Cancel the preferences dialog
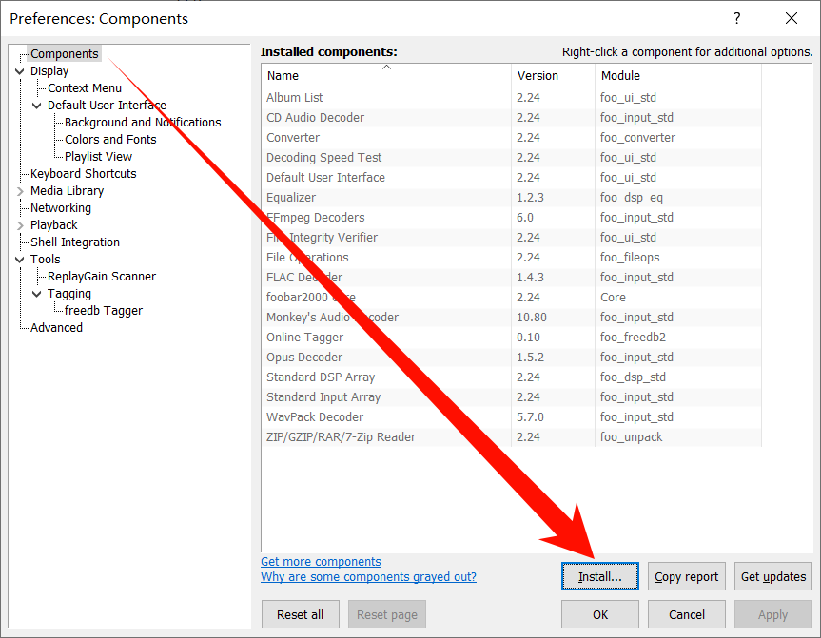Screen dimensions: 821x638 tap(687, 614)
